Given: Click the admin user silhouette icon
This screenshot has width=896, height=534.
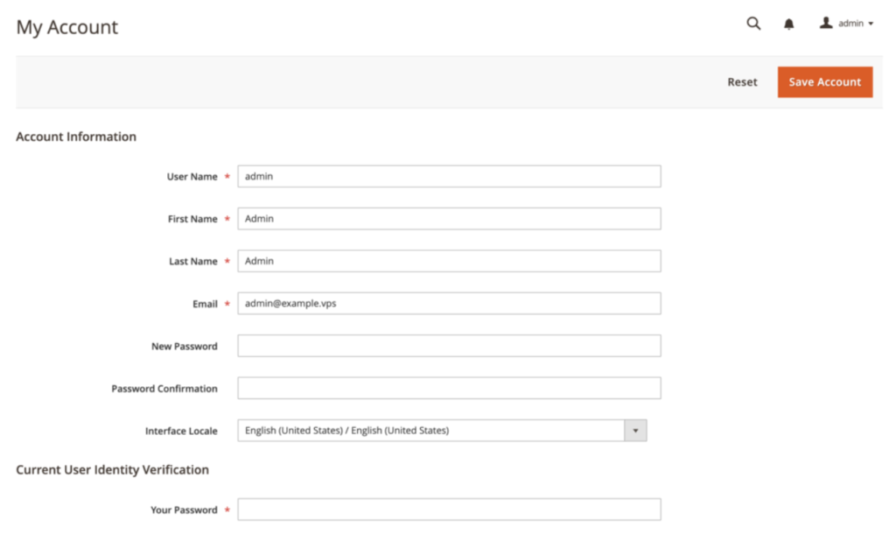Looking at the screenshot, I should click(x=826, y=23).
